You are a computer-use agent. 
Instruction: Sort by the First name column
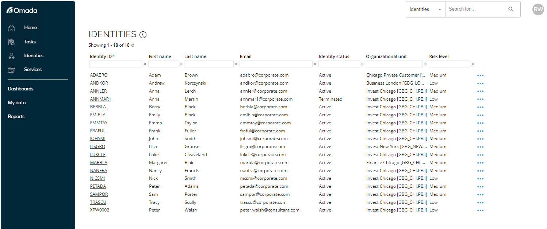coord(160,57)
